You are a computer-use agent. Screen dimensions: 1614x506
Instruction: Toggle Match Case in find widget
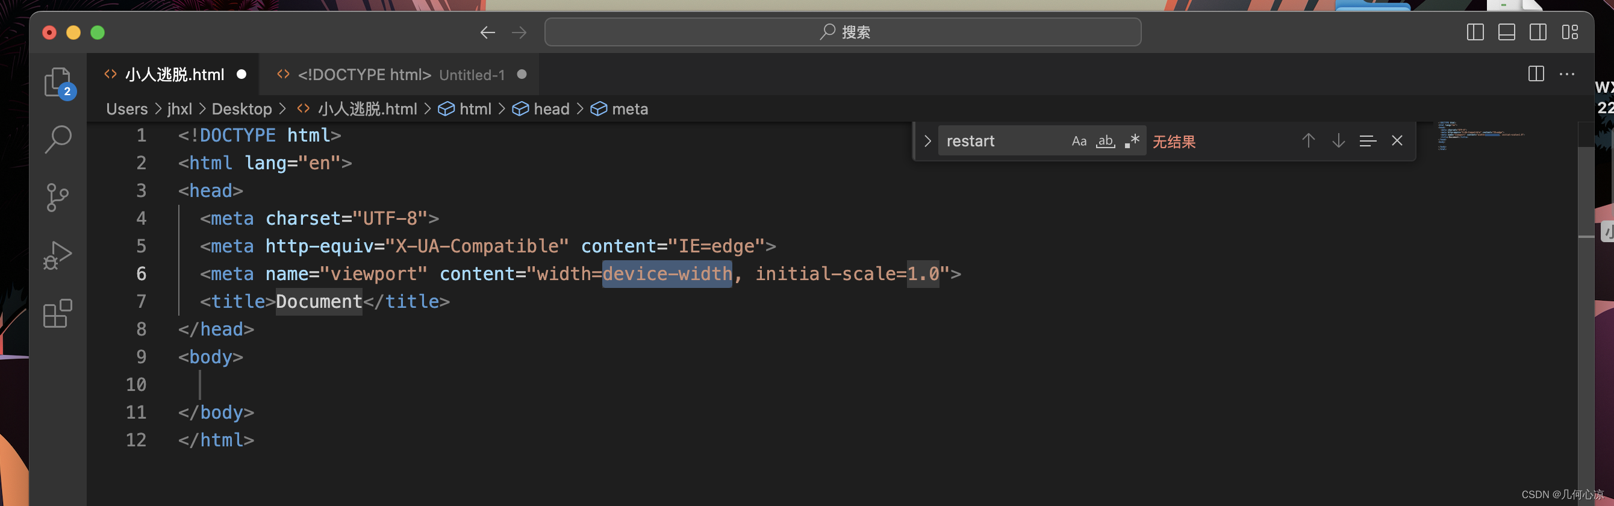[1079, 141]
